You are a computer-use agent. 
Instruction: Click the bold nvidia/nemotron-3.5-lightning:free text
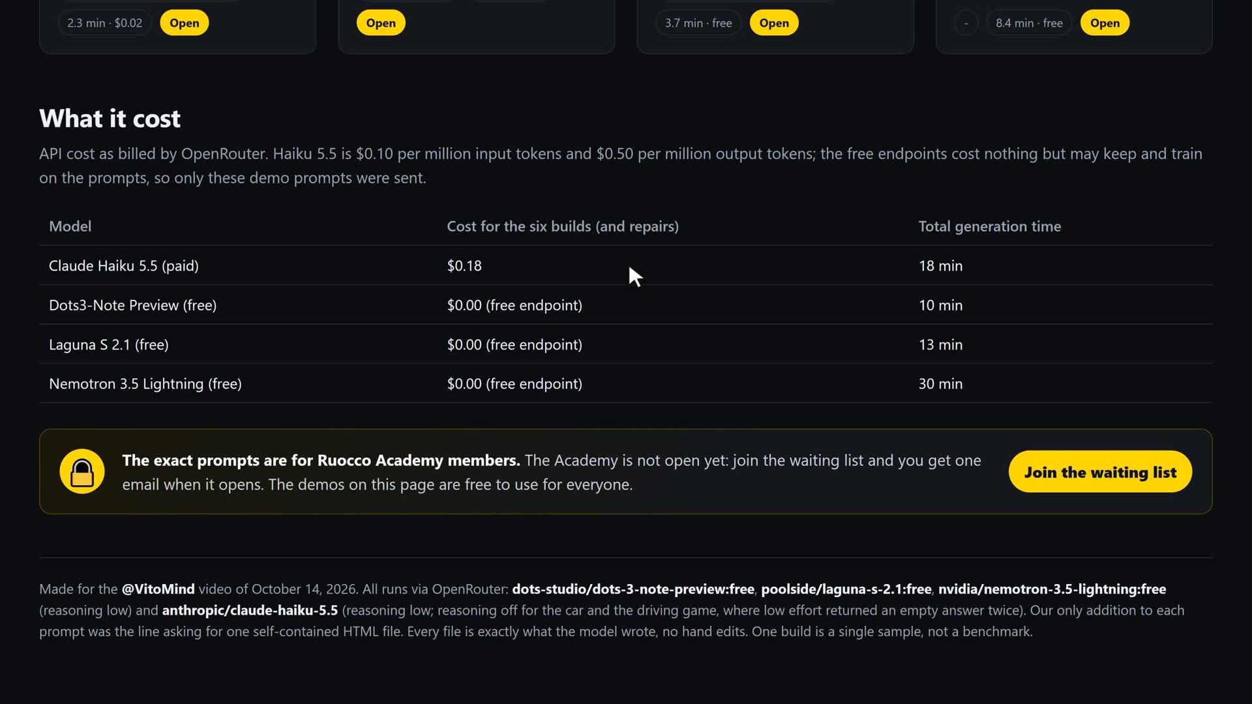pyautogui.click(x=1052, y=589)
